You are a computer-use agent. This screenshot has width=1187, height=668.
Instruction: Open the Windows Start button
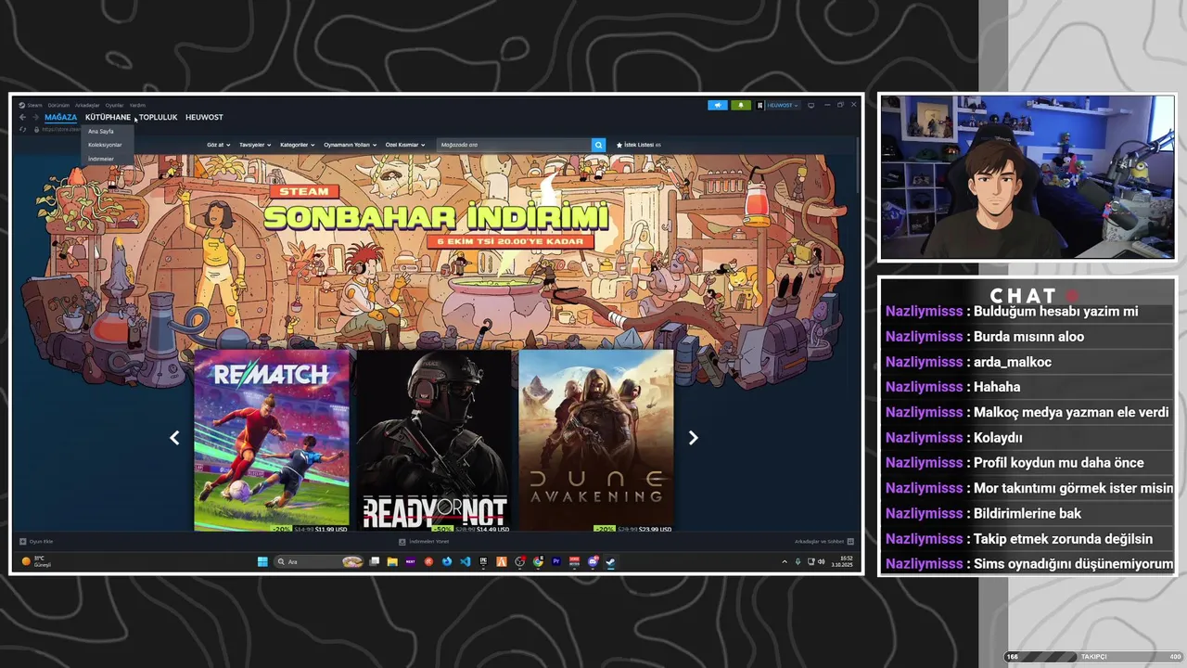pyautogui.click(x=262, y=561)
